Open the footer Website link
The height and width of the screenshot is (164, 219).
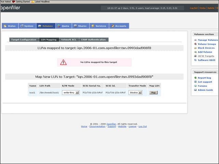click(122, 126)
